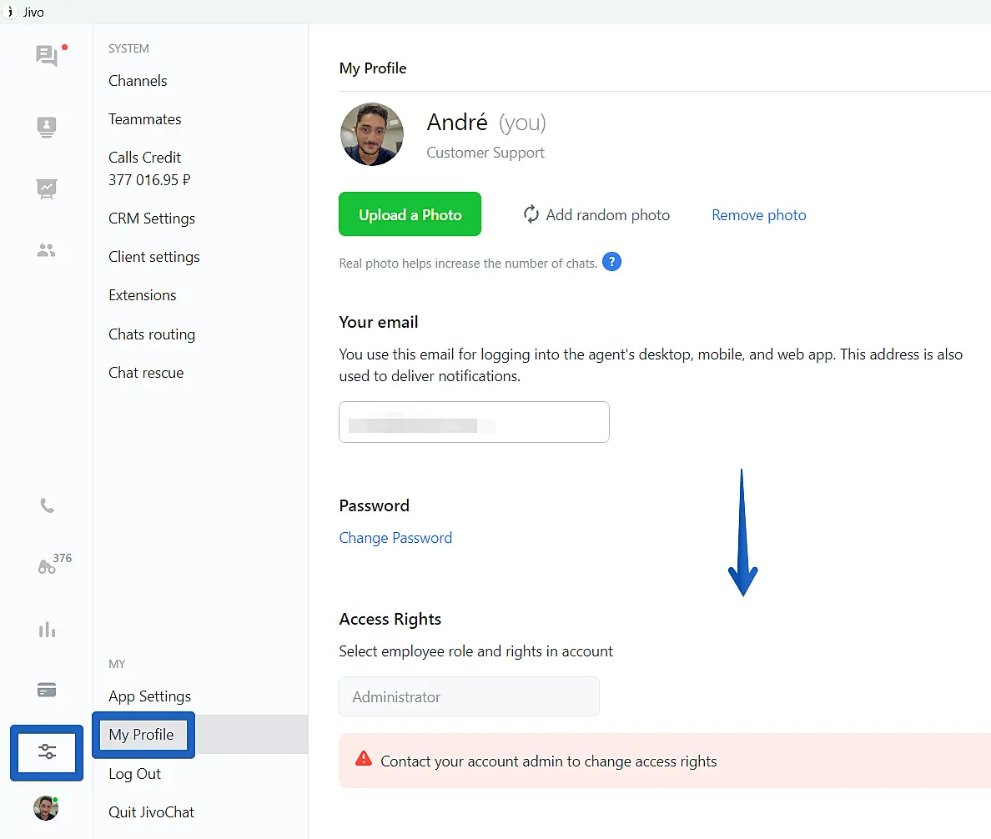Viewport: 991px width, 839px height.
Task: Open the Administrator role dropdown
Action: click(469, 696)
